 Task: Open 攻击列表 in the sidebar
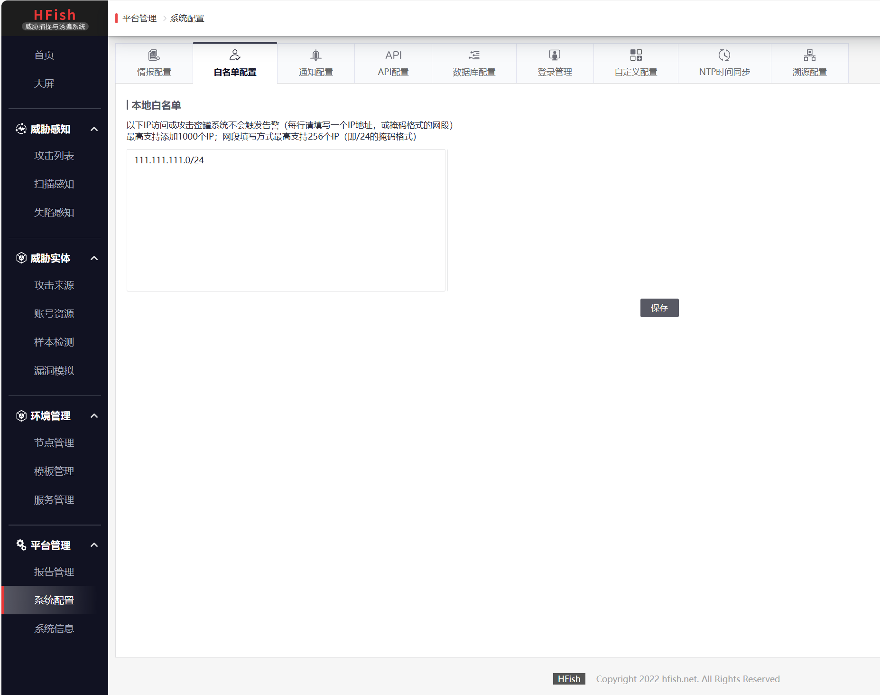tap(54, 156)
